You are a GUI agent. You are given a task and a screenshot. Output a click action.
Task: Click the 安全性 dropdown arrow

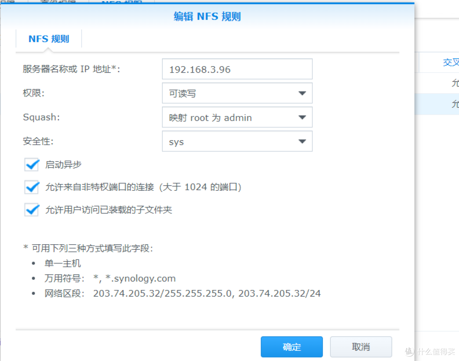coord(302,141)
